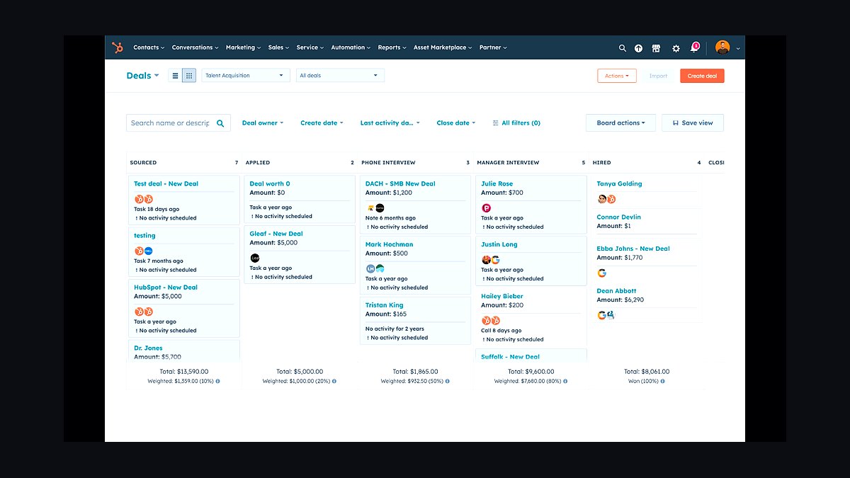The image size is (850, 478).
Task: Open the Last activity date filter
Action: click(390, 123)
